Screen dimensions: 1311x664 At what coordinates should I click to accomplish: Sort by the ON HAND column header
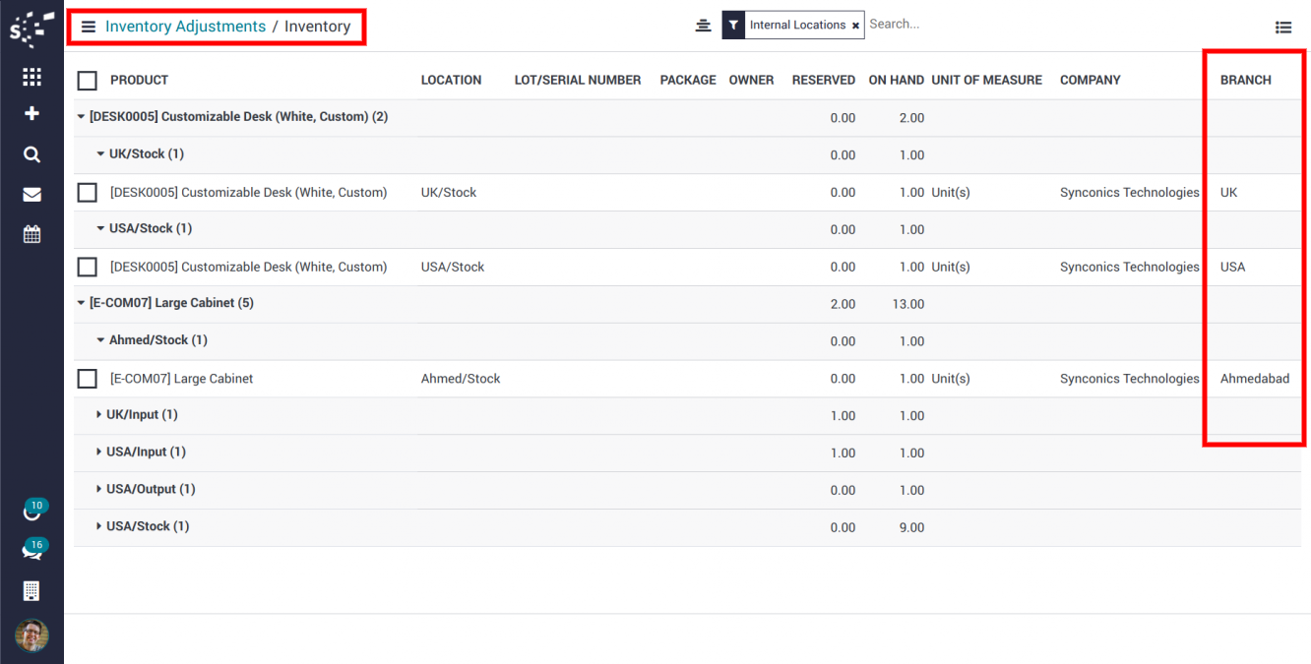tap(896, 81)
